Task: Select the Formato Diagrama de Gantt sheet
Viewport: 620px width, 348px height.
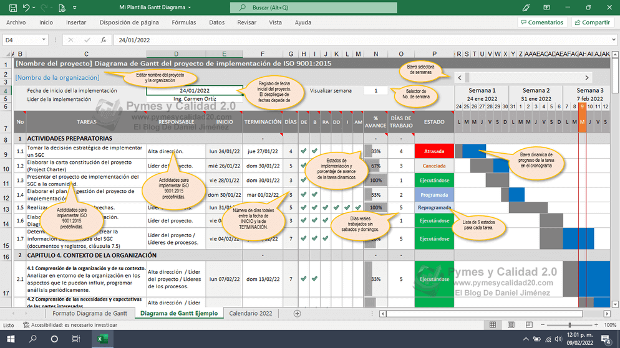Action: click(90, 313)
